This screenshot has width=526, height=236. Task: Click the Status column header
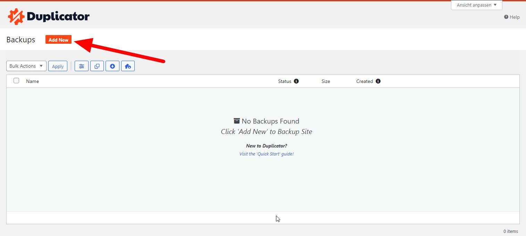tap(284, 81)
